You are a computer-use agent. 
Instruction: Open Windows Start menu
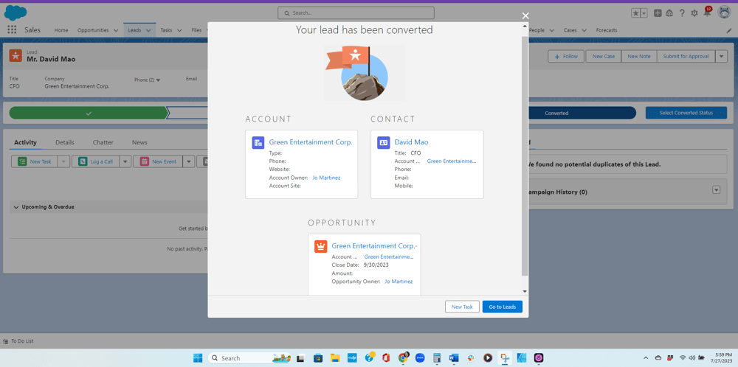click(x=198, y=358)
